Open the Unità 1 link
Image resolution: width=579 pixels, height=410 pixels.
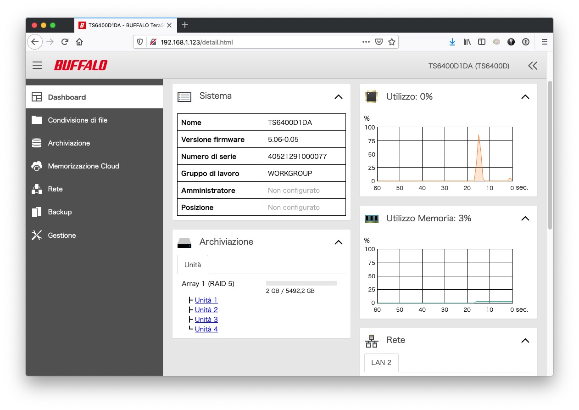206,300
